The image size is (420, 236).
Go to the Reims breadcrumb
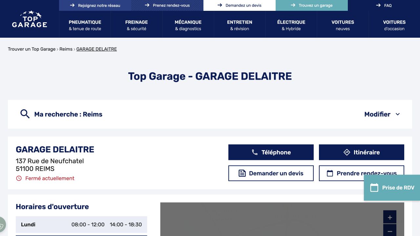(66, 49)
